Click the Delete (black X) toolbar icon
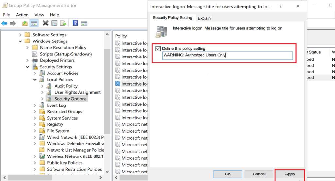335x181 pixels. (x=45, y=23)
